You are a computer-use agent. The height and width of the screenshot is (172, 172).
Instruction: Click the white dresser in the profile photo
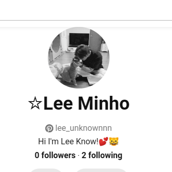click(104, 47)
